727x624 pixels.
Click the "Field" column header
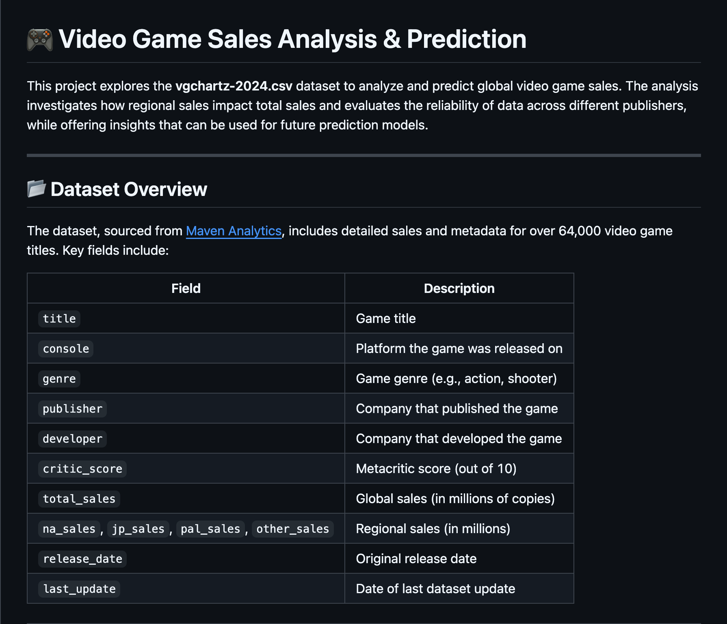click(186, 288)
